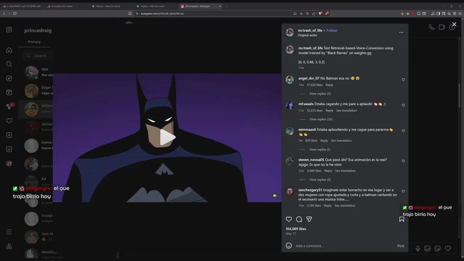The width and height of the screenshot is (464, 261).
Task: Switch to New PANTY and STOCKING tab
Action: 22,6
